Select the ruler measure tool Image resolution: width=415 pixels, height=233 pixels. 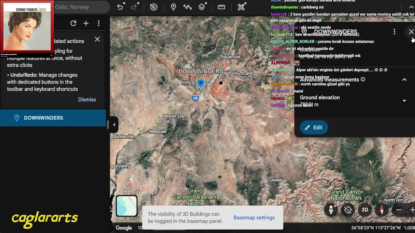221,7
